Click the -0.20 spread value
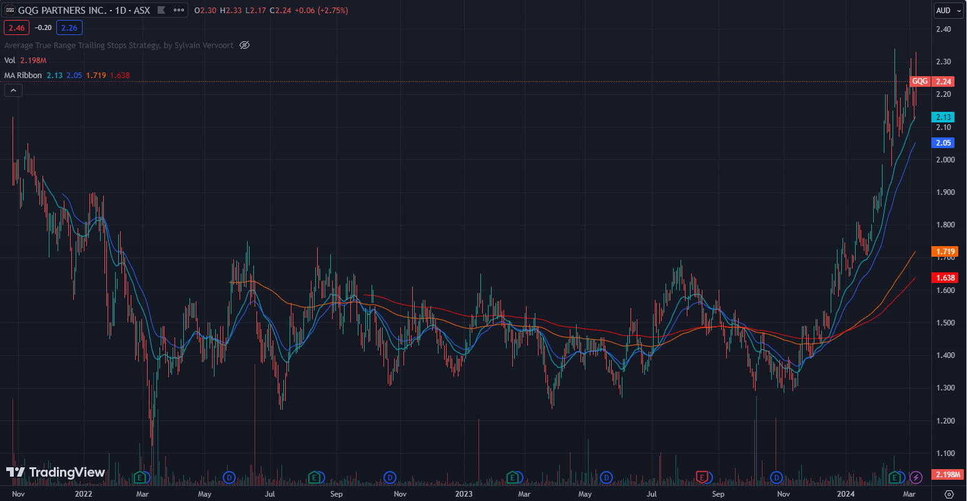The width and height of the screenshot is (967, 501). 43,27
